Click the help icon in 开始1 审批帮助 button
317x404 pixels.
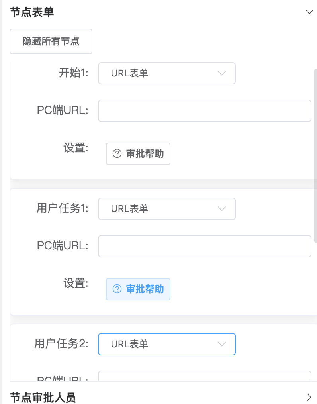[117, 153]
